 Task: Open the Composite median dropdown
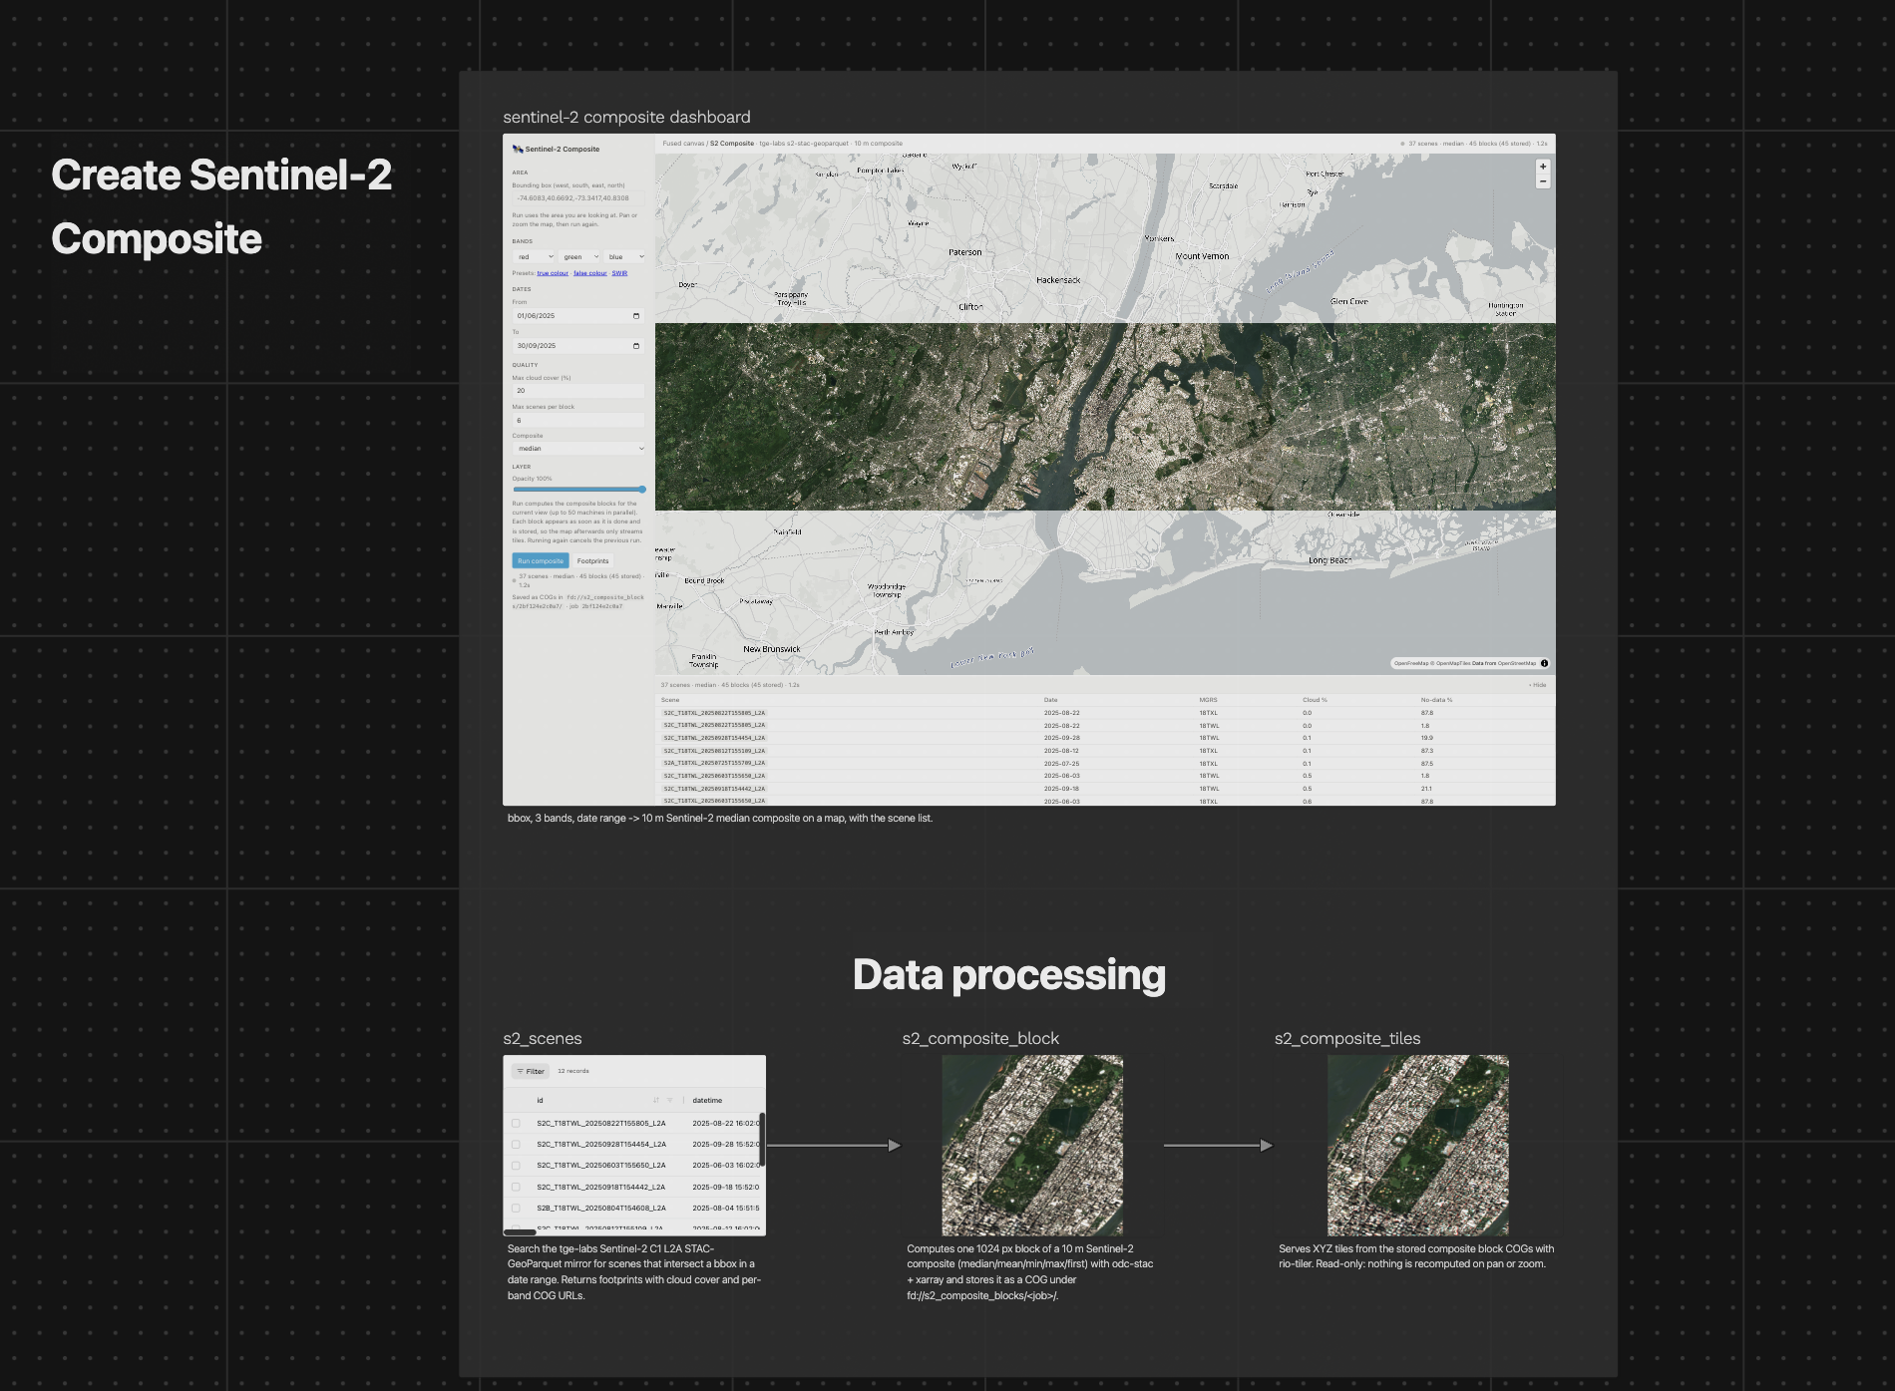point(578,449)
